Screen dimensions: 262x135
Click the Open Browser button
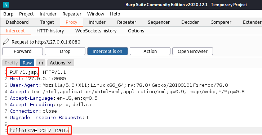pyautogui.click(x=193, y=51)
